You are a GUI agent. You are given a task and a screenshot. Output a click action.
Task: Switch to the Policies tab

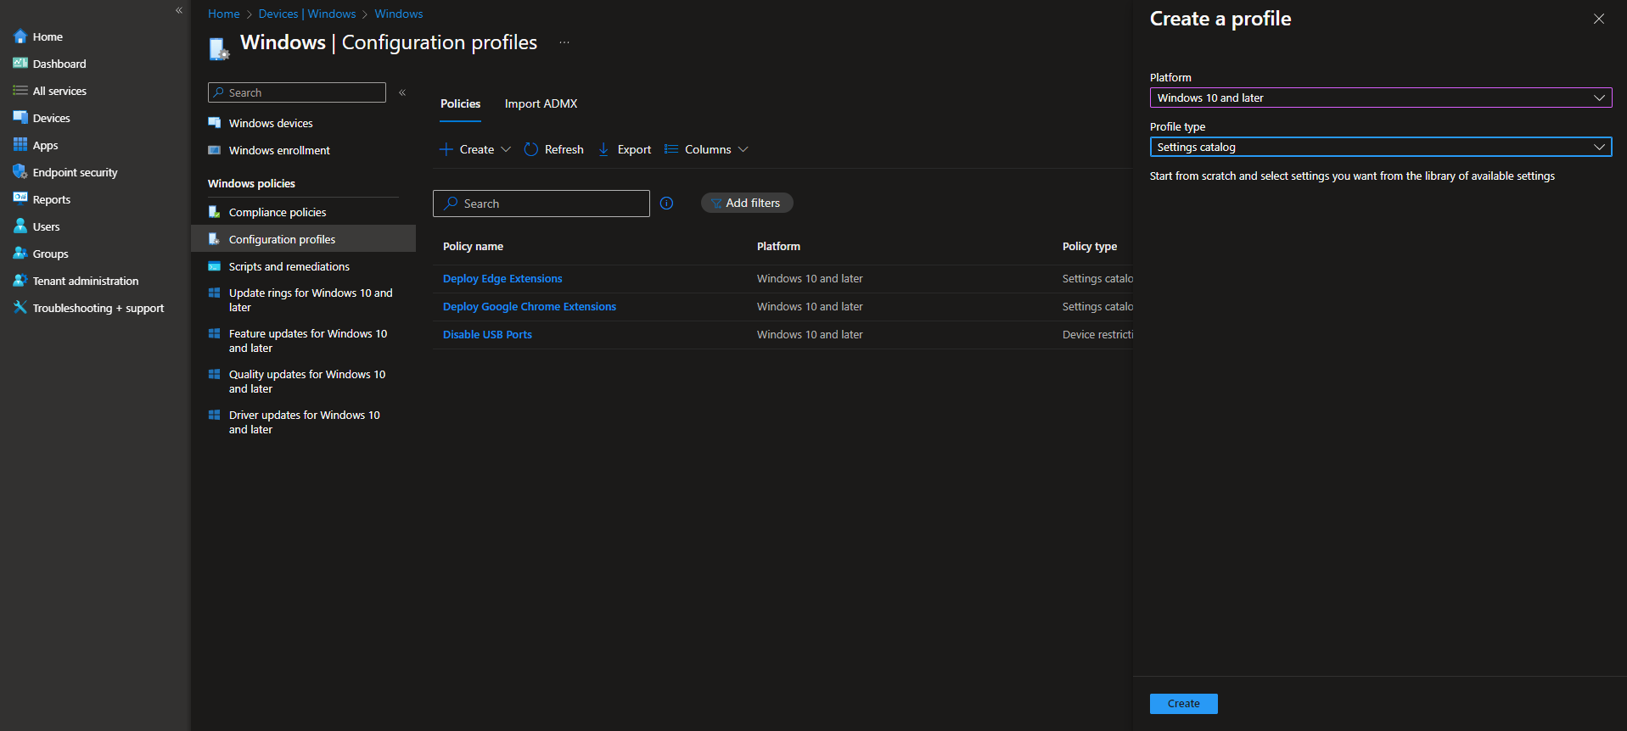pos(460,103)
